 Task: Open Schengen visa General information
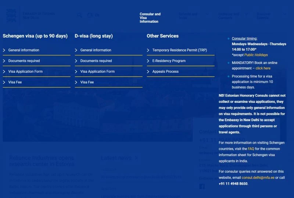[36, 50]
